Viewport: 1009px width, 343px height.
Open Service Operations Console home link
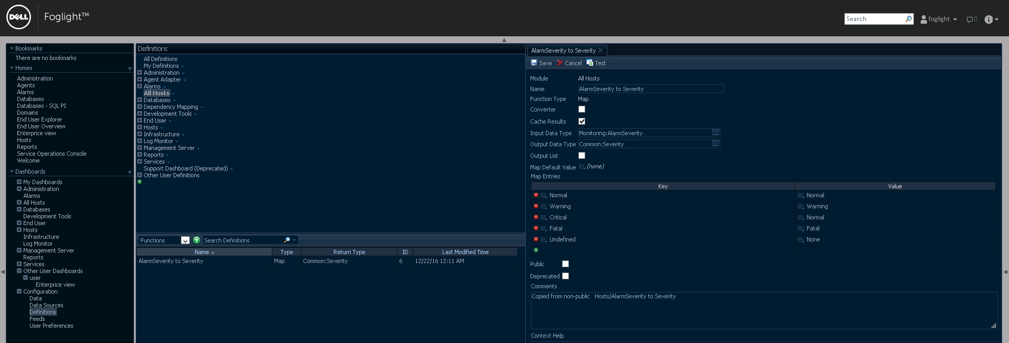52,154
